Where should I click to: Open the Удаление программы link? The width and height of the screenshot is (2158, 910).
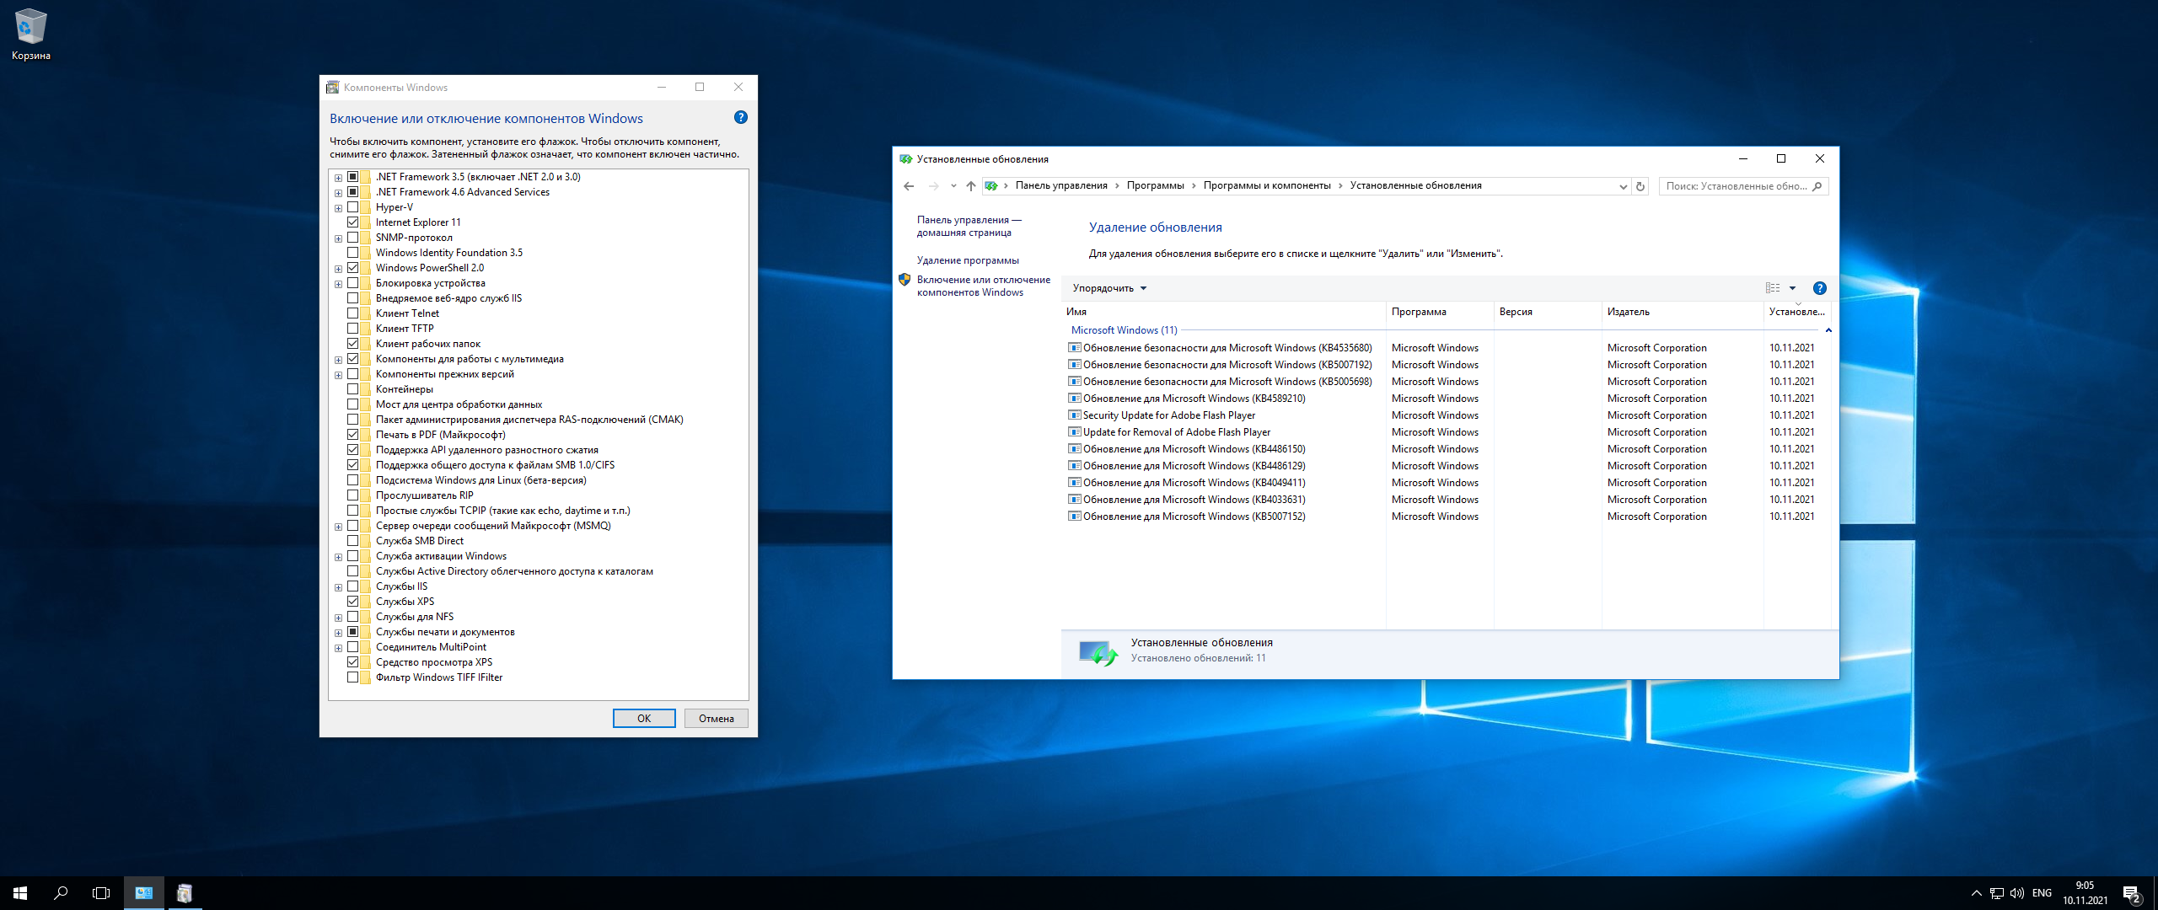(x=968, y=260)
